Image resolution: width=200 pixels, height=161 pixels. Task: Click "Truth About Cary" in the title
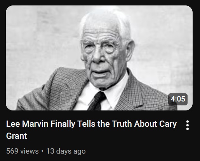pos(144,124)
